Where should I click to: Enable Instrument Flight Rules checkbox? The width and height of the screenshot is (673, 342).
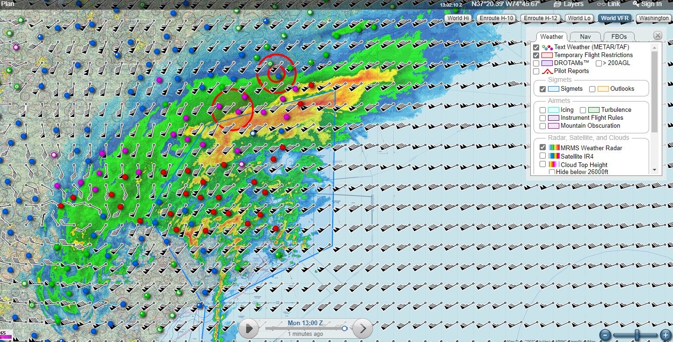[x=542, y=118]
